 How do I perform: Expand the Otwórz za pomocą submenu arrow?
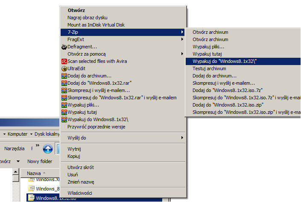coord(182,54)
